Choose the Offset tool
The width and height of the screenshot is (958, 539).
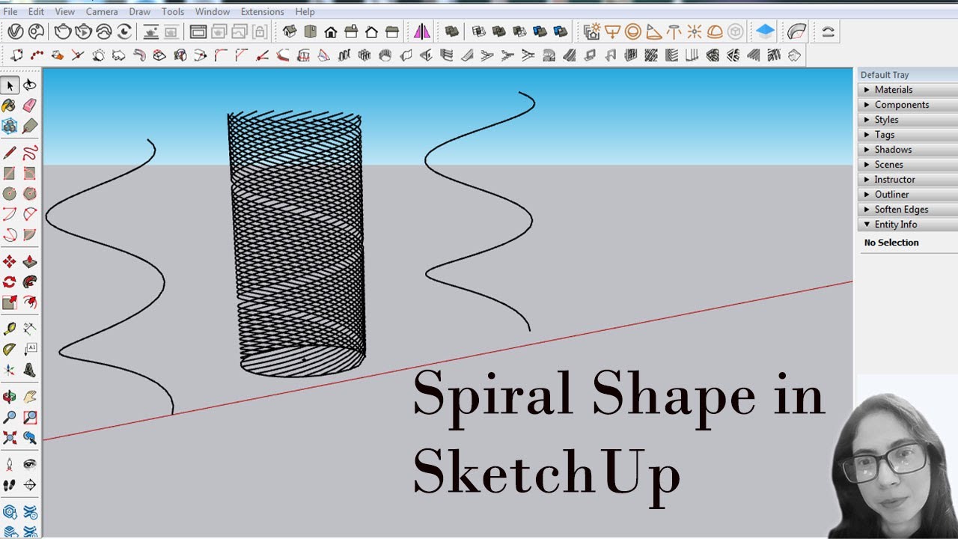(30, 302)
